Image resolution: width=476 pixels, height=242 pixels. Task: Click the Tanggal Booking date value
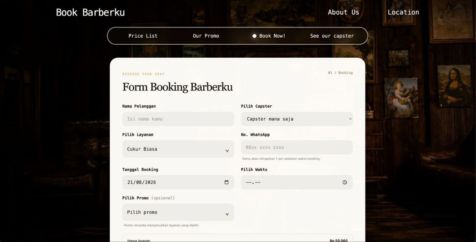point(142,182)
